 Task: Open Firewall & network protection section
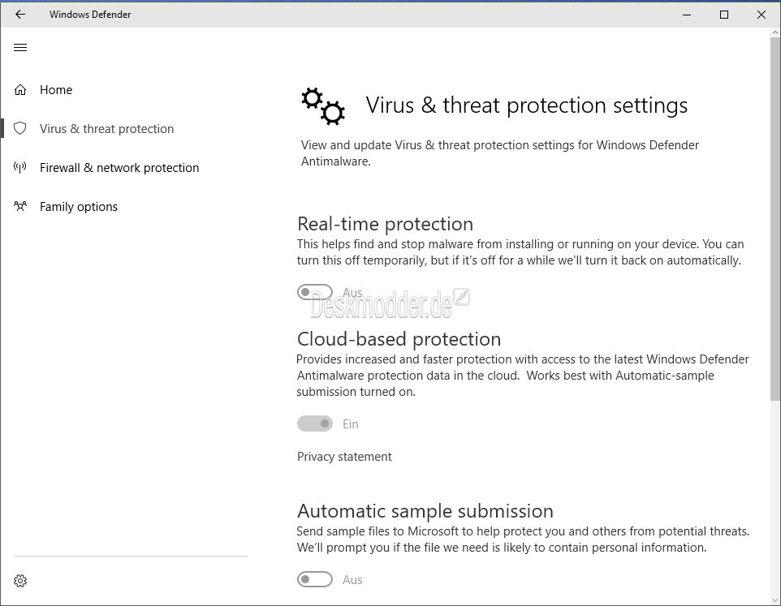pos(119,168)
